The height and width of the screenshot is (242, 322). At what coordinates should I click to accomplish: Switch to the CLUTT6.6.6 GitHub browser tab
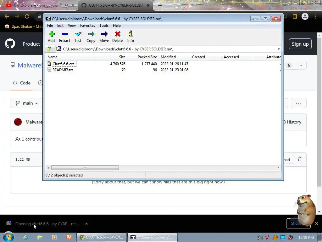click(115, 5)
